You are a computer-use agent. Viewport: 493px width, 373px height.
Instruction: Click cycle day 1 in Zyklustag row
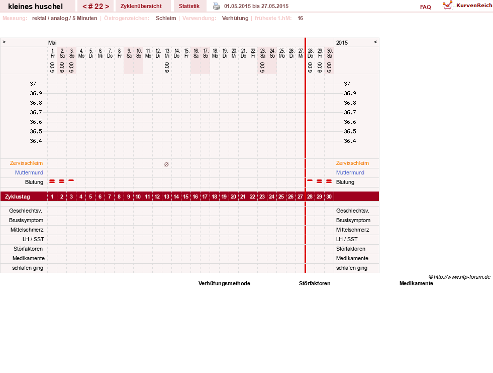coord(52,197)
